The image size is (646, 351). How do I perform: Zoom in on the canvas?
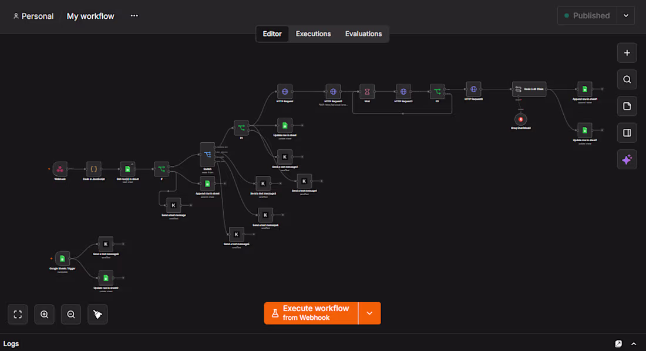pos(45,315)
